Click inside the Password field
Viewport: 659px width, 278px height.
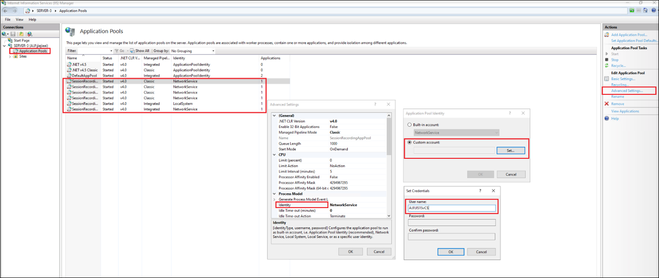451,222
